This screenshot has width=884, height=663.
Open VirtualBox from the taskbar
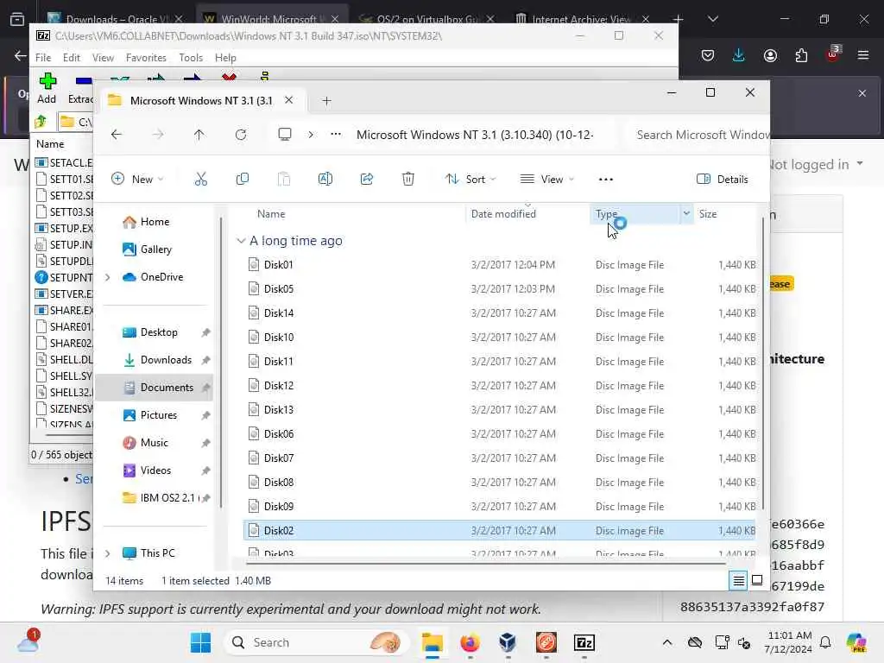pyautogui.click(x=508, y=642)
